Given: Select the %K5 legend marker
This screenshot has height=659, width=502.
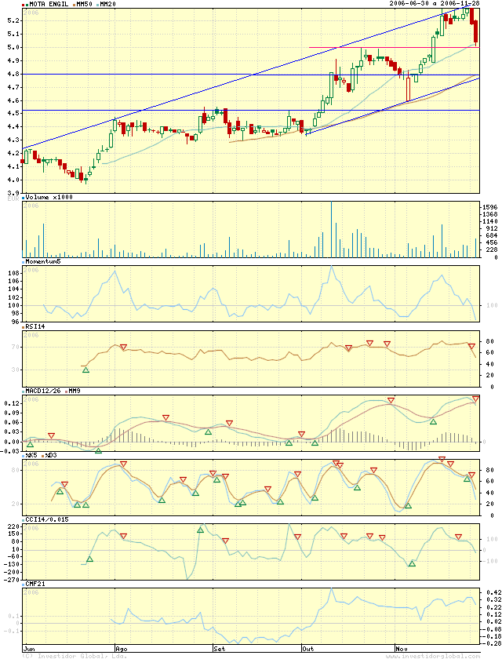Looking at the screenshot, I should (23, 455).
